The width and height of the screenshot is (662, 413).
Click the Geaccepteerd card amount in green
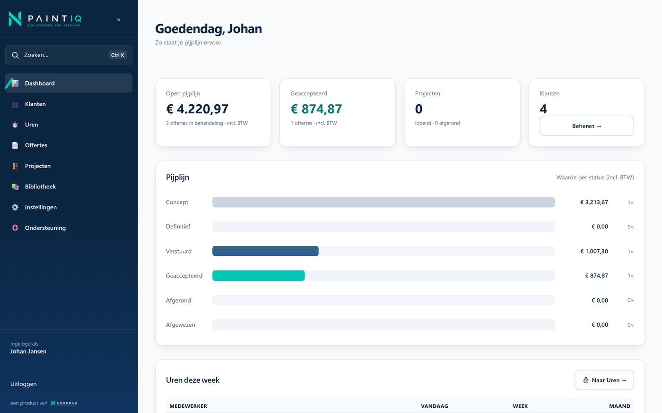(x=316, y=109)
